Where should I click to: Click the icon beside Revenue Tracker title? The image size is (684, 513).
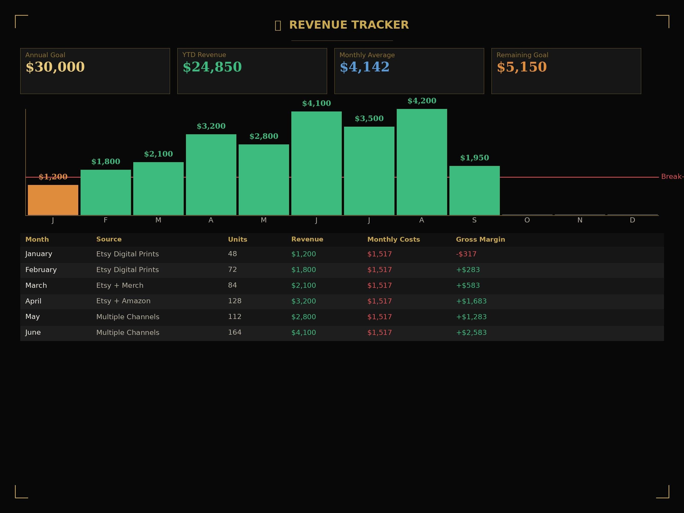pyautogui.click(x=278, y=25)
